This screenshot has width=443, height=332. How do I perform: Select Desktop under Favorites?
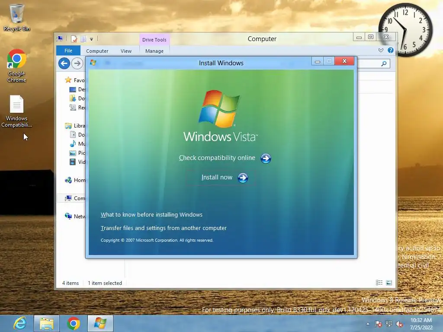point(77,89)
